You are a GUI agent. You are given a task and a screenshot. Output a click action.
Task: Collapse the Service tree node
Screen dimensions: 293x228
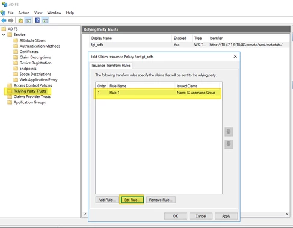tap(4, 35)
